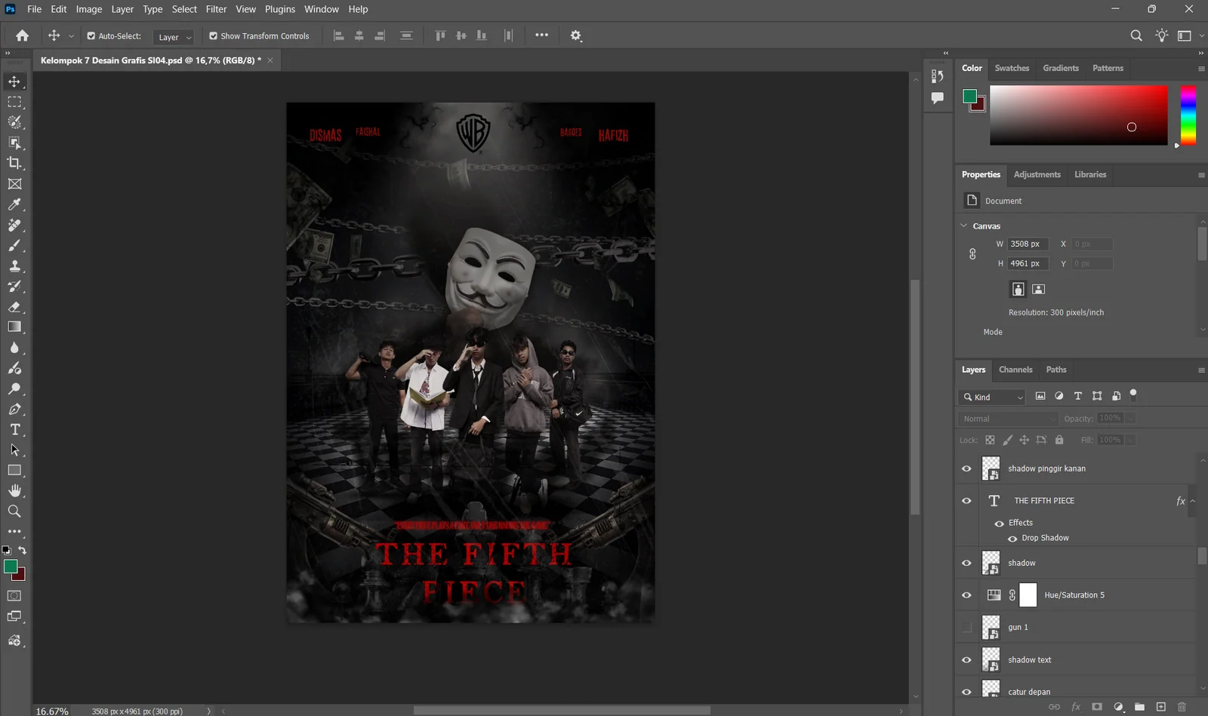This screenshot has width=1208, height=716.
Task: Switch to the Swatches tab
Action: 1012,68
